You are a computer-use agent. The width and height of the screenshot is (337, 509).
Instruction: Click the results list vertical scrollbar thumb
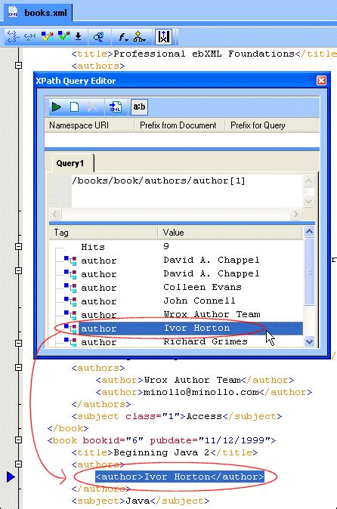point(309,271)
